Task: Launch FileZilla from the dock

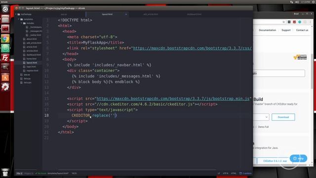Action: [5, 58]
